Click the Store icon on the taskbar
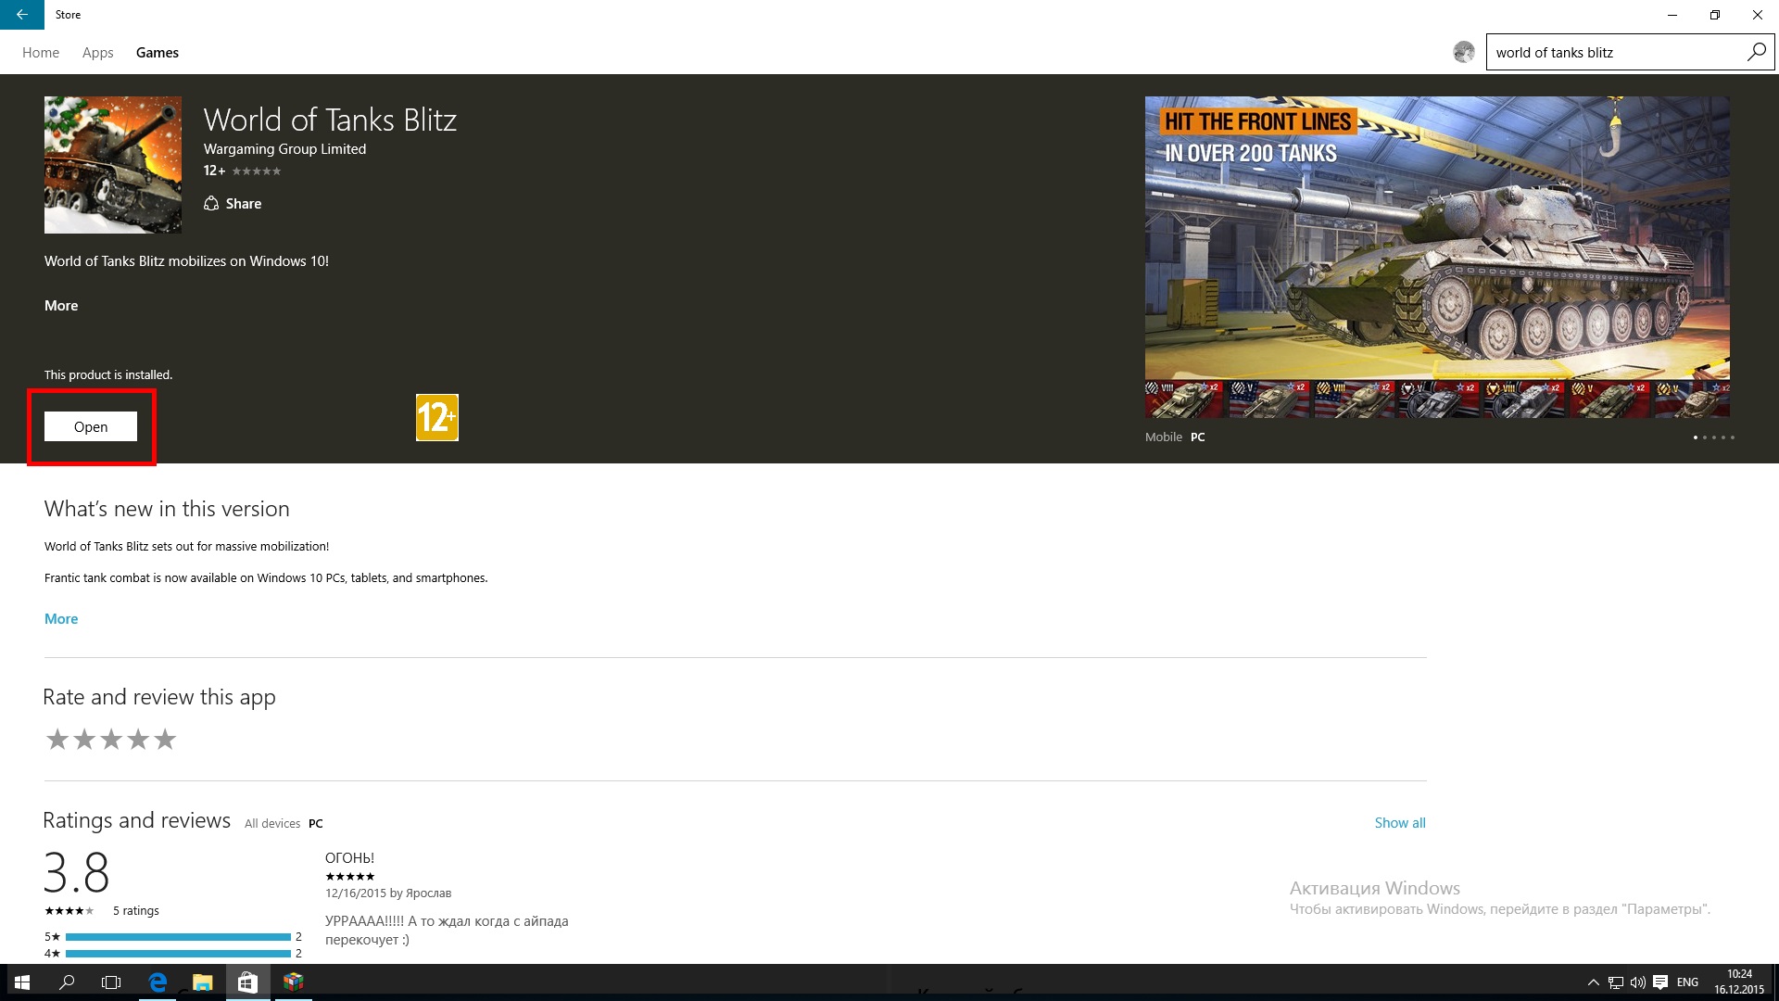 [247, 982]
